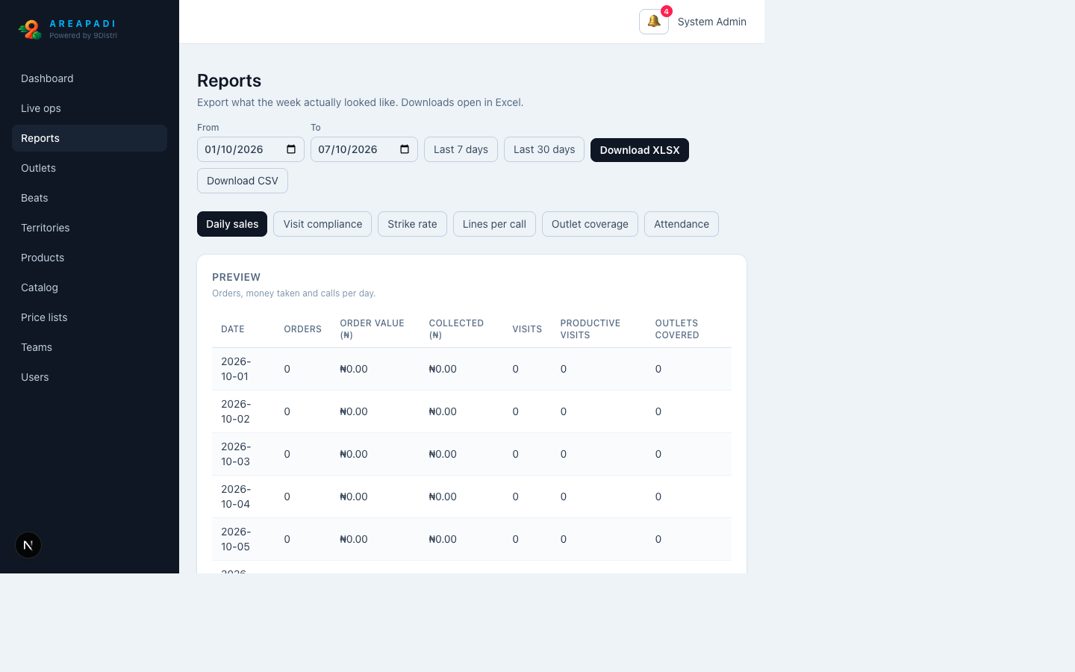This screenshot has height=672, width=1075.
Task: Click the Visits column header
Action: (527, 329)
